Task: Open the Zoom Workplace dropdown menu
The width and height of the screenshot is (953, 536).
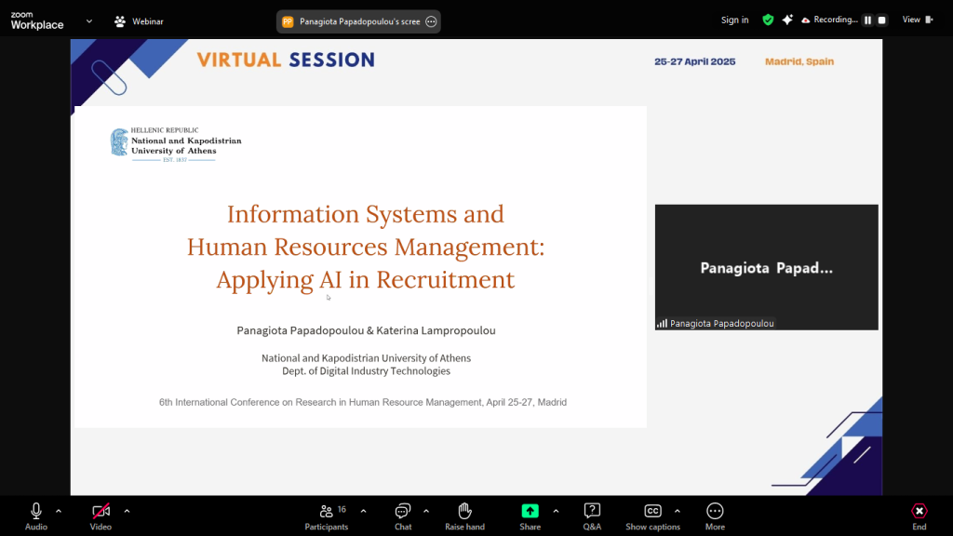Action: tap(89, 20)
